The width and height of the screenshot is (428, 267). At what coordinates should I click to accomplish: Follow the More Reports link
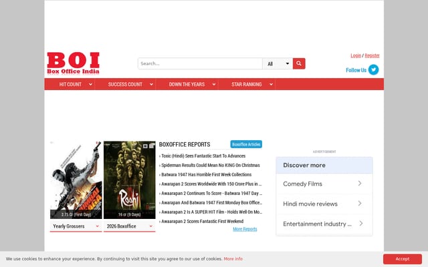click(245, 229)
